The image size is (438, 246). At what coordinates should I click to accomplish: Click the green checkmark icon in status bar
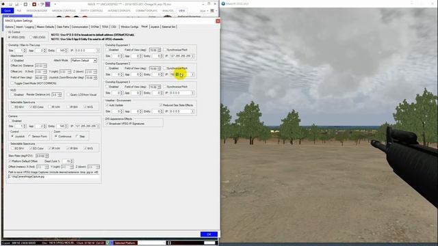pos(107,243)
